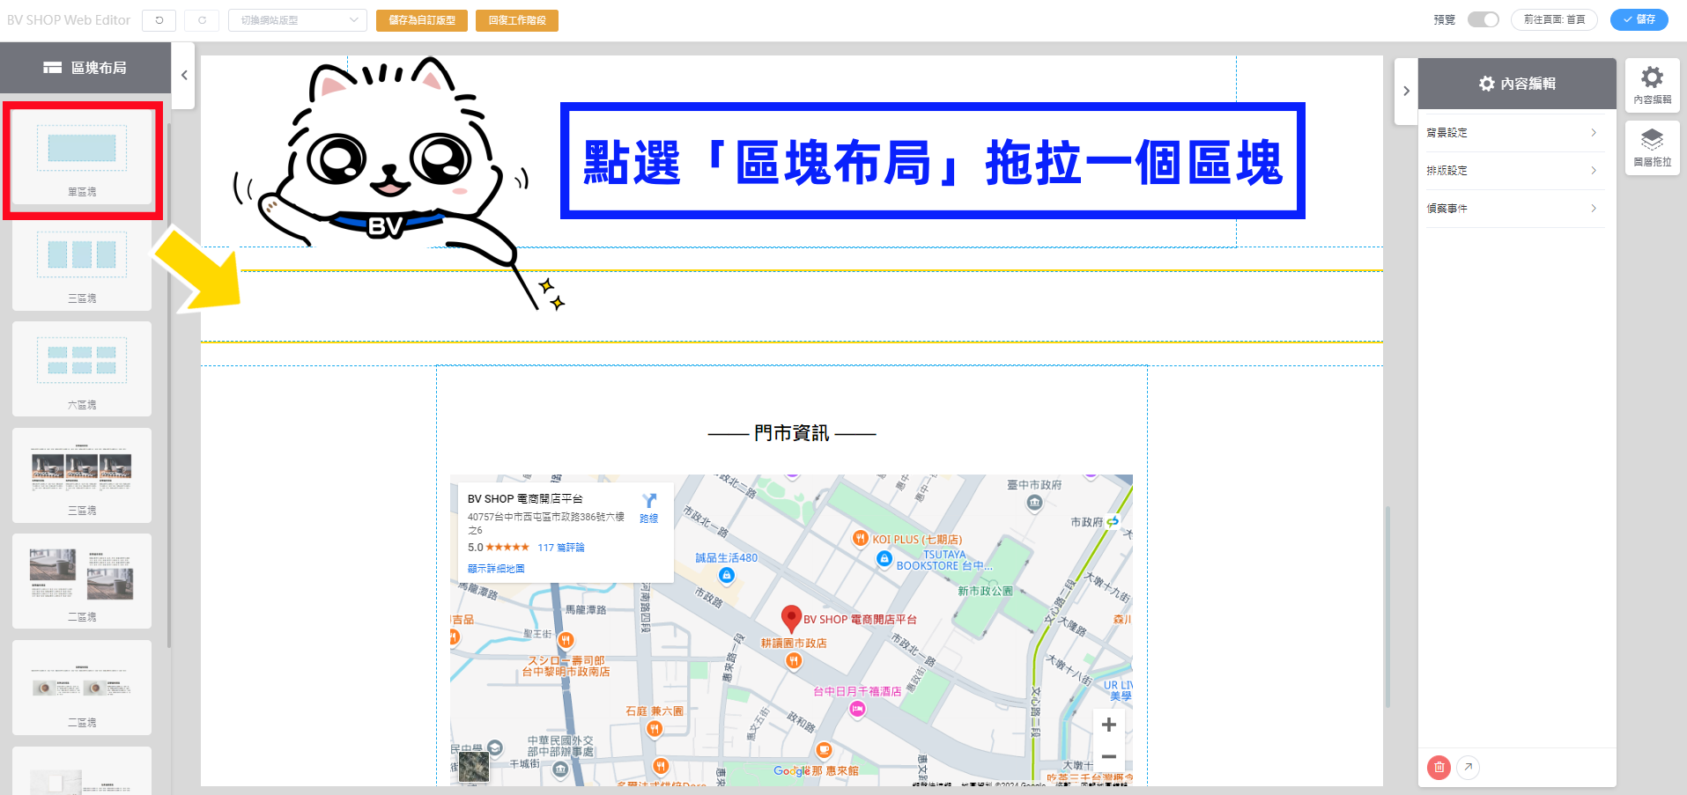Open the 切換網站版型 dropdown
This screenshot has width=1687, height=795.
click(298, 20)
